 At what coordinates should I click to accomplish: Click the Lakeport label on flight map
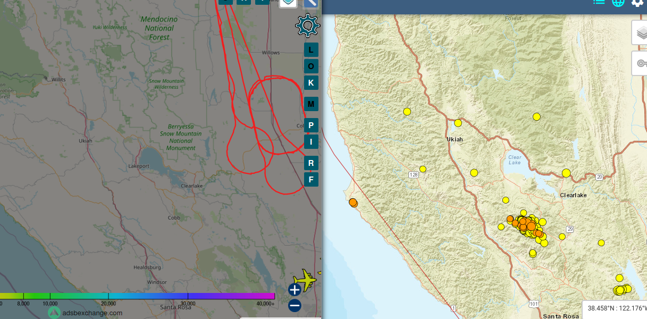[x=139, y=166]
